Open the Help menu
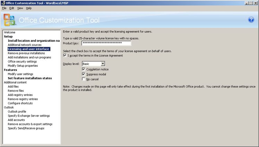Viewport: 259px width, 147px height. (29, 8)
